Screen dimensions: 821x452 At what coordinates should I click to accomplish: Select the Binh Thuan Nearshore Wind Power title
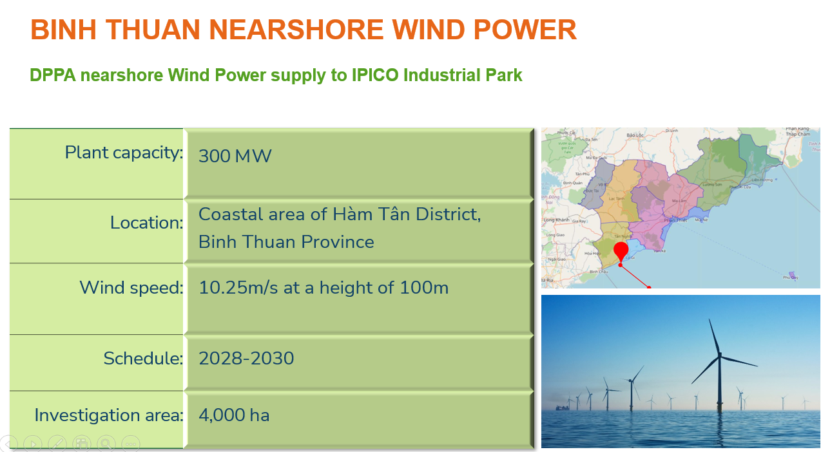[304, 30]
